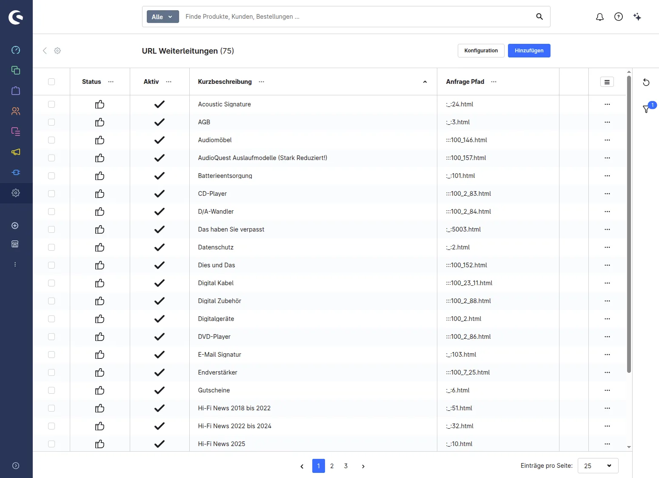Go to page 1 of pagination
This screenshot has width=659, height=478.
(318, 466)
